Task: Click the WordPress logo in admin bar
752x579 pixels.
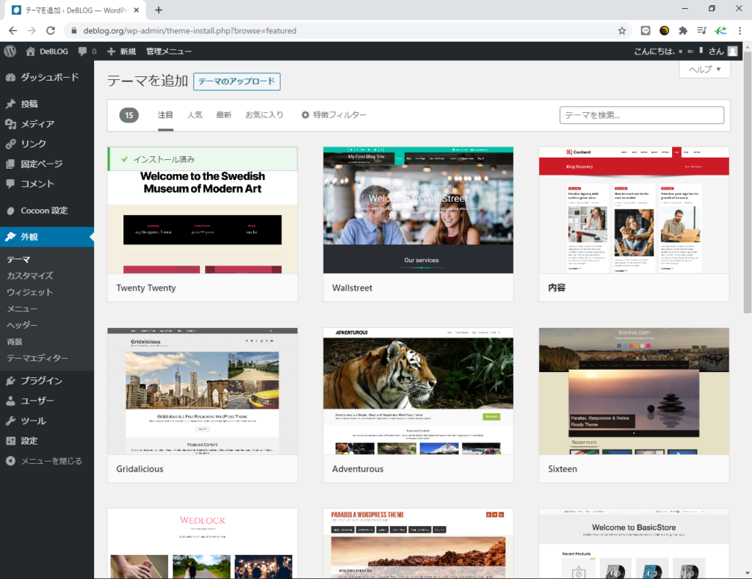Action: [x=10, y=51]
